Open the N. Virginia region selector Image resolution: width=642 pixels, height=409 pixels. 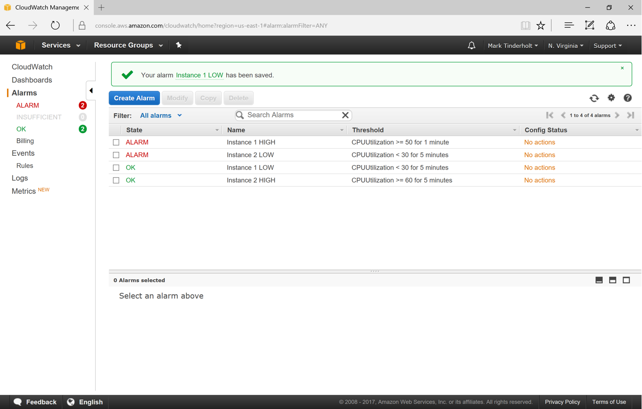tap(566, 46)
